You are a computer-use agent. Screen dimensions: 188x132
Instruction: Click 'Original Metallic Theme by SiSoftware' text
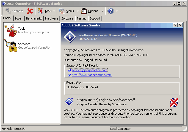(102, 104)
